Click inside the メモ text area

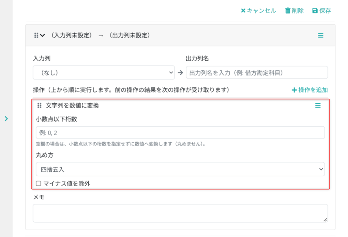[180, 213]
